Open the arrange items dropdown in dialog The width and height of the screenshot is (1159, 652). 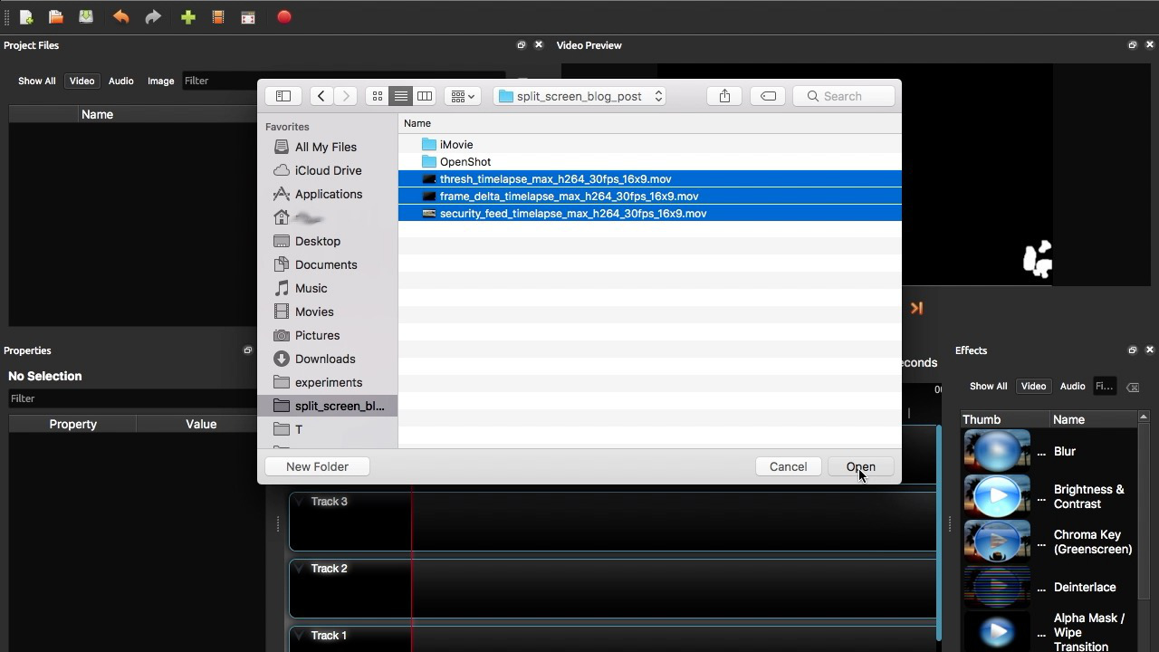(x=462, y=96)
